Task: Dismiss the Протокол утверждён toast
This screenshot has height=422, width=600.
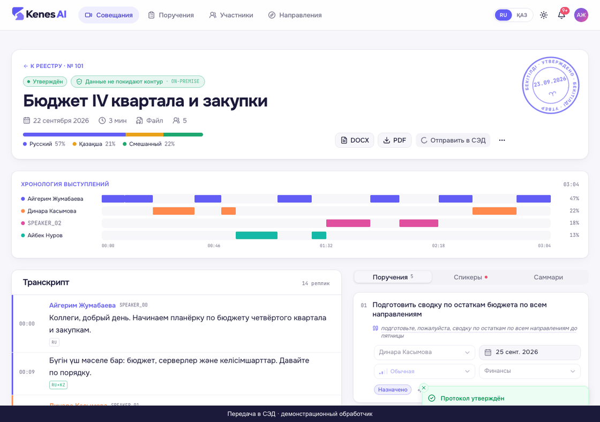Action: click(424, 388)
